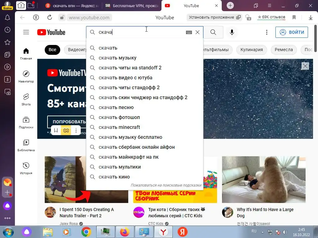Go to Главная in the YouTube sidebar
Viewport: 318px width, 238px height.
pos(26,54)
